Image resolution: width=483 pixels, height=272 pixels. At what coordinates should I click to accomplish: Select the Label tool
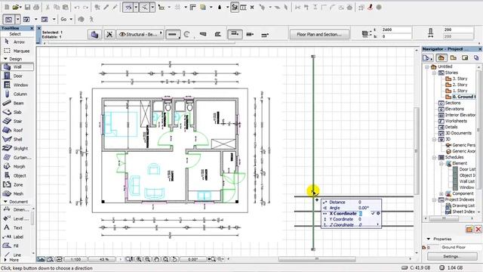pyautogui.click(x=16, y=236)
